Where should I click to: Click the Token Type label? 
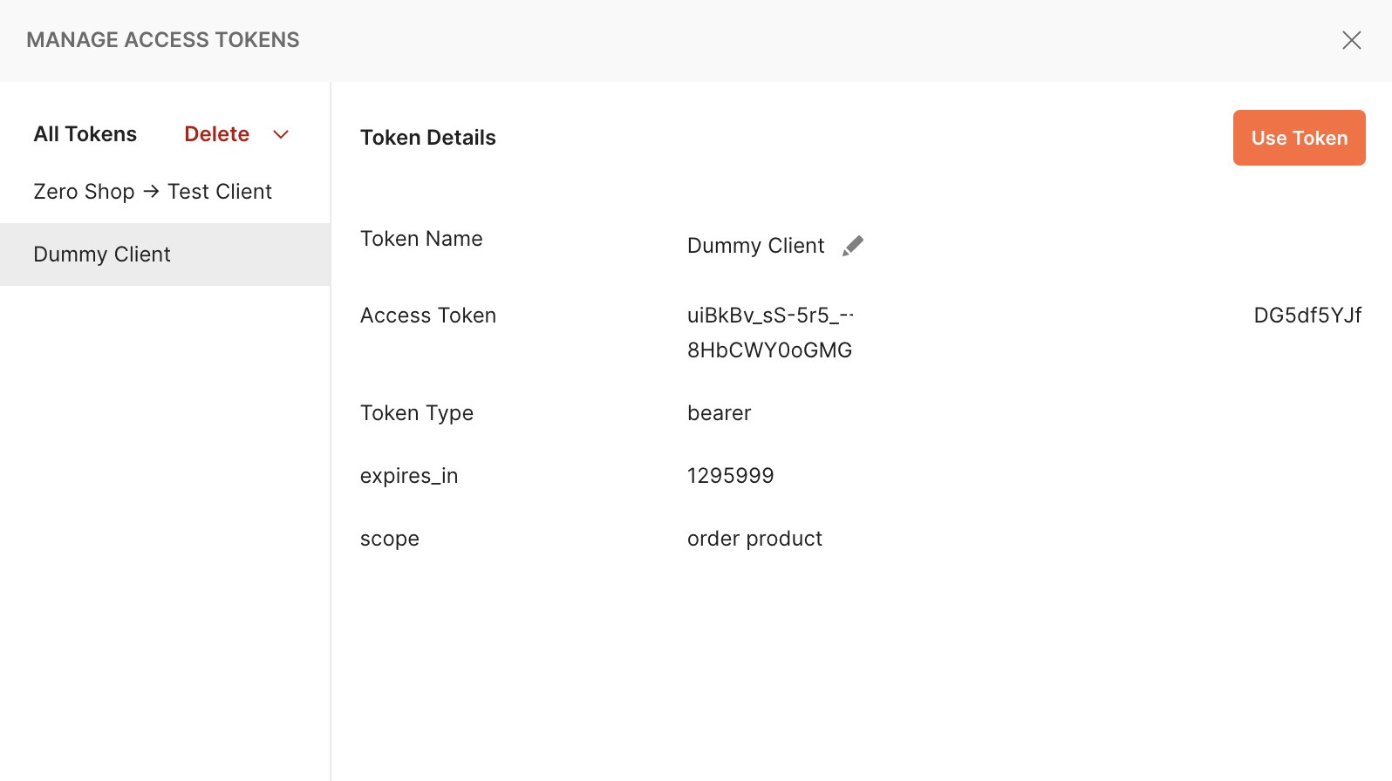[417, 413]
